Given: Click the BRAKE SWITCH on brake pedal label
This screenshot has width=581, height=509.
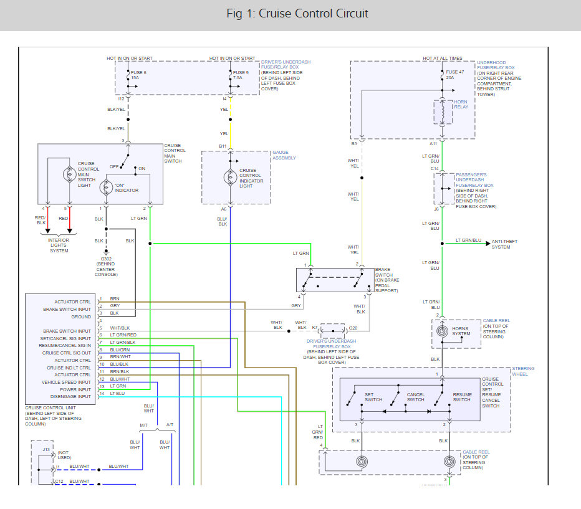Looking at the screenshot, I should click(x=387, y=280).
